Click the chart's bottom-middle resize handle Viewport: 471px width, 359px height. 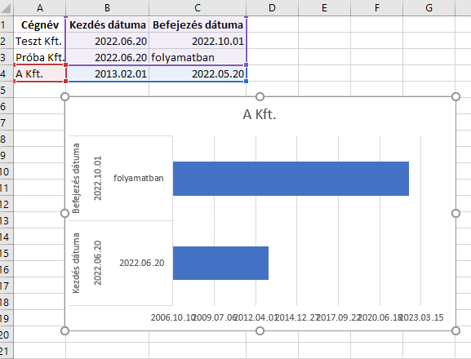tap(260, 330)
